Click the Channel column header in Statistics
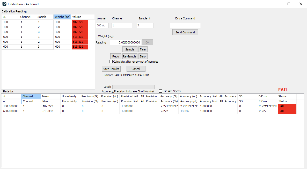The image size is (307, 169). tap(31, 96)
